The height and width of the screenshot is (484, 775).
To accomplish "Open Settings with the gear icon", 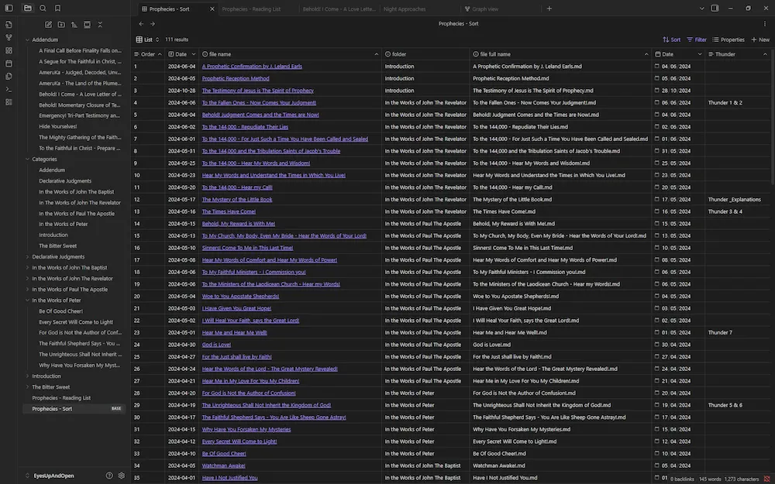I will coord(121,475).
